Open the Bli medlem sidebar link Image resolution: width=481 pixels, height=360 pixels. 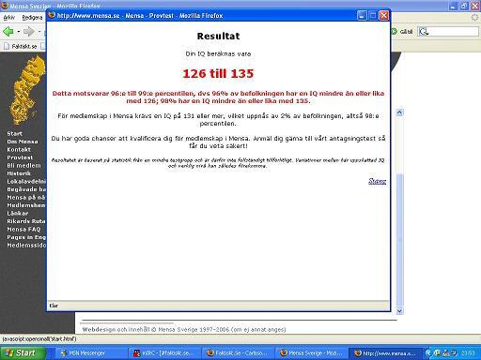[x=23, y=166]
